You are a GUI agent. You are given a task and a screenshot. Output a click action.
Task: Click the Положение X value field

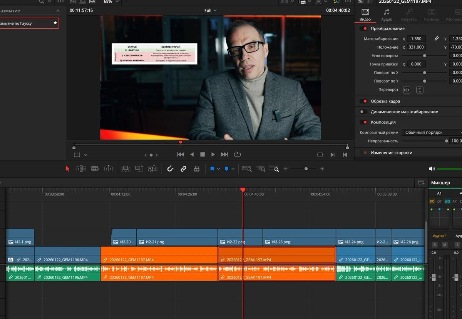click(417, 47)
